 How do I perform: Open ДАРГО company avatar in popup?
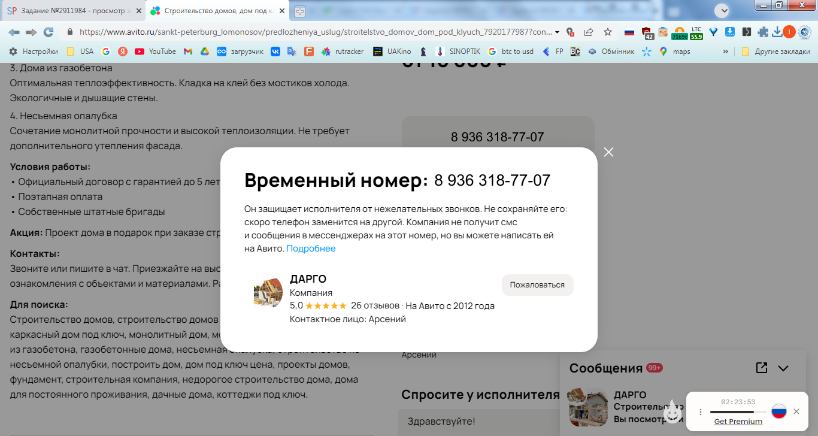(x=268, y=293)
